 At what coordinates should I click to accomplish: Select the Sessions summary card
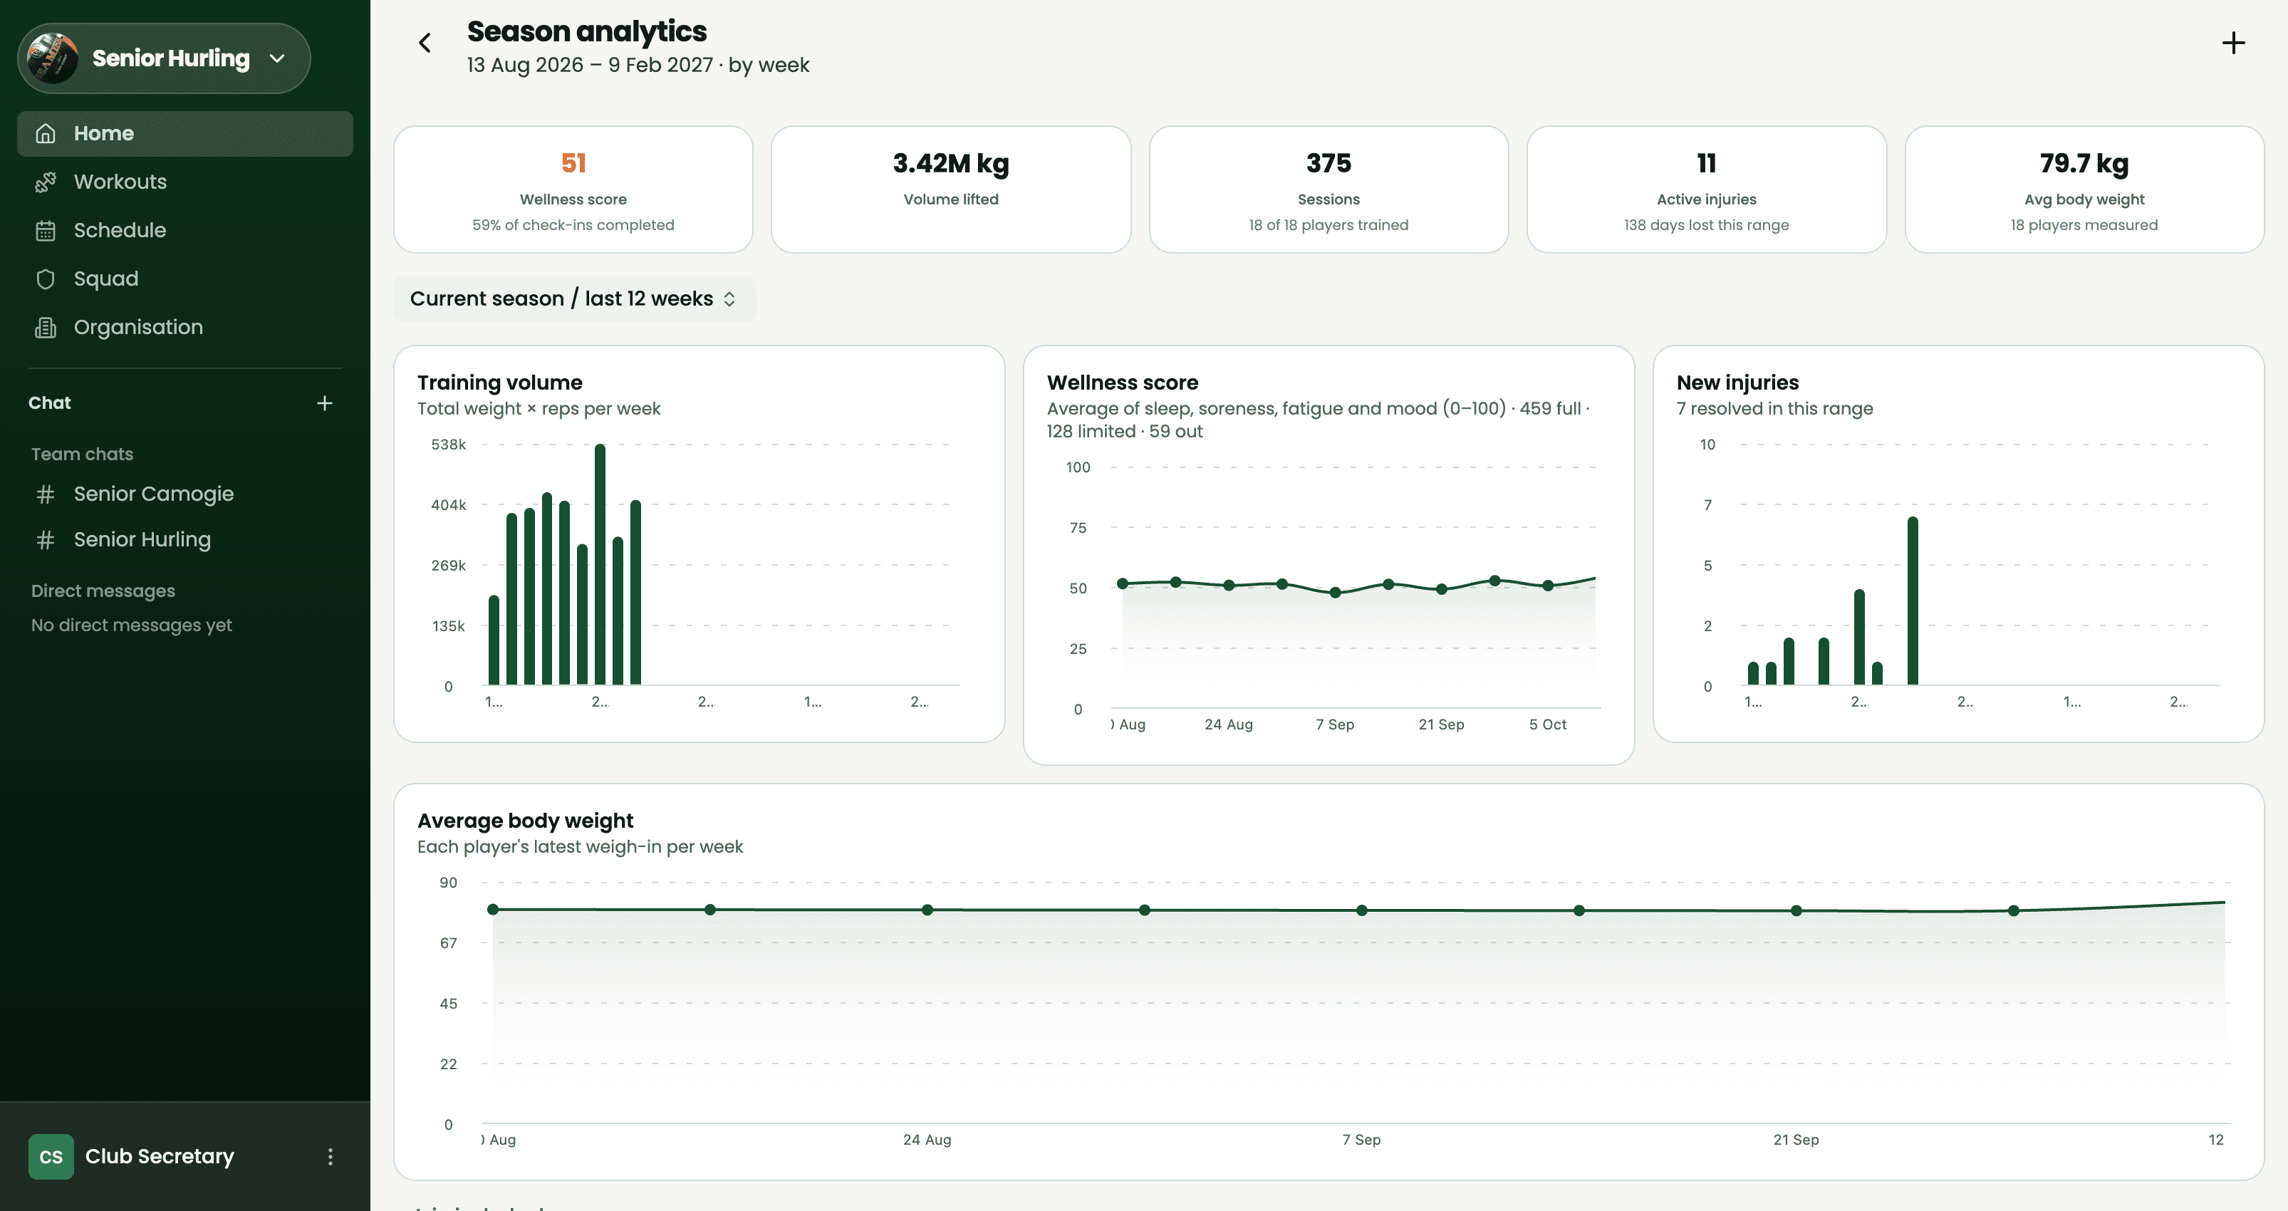[1328, 189]
